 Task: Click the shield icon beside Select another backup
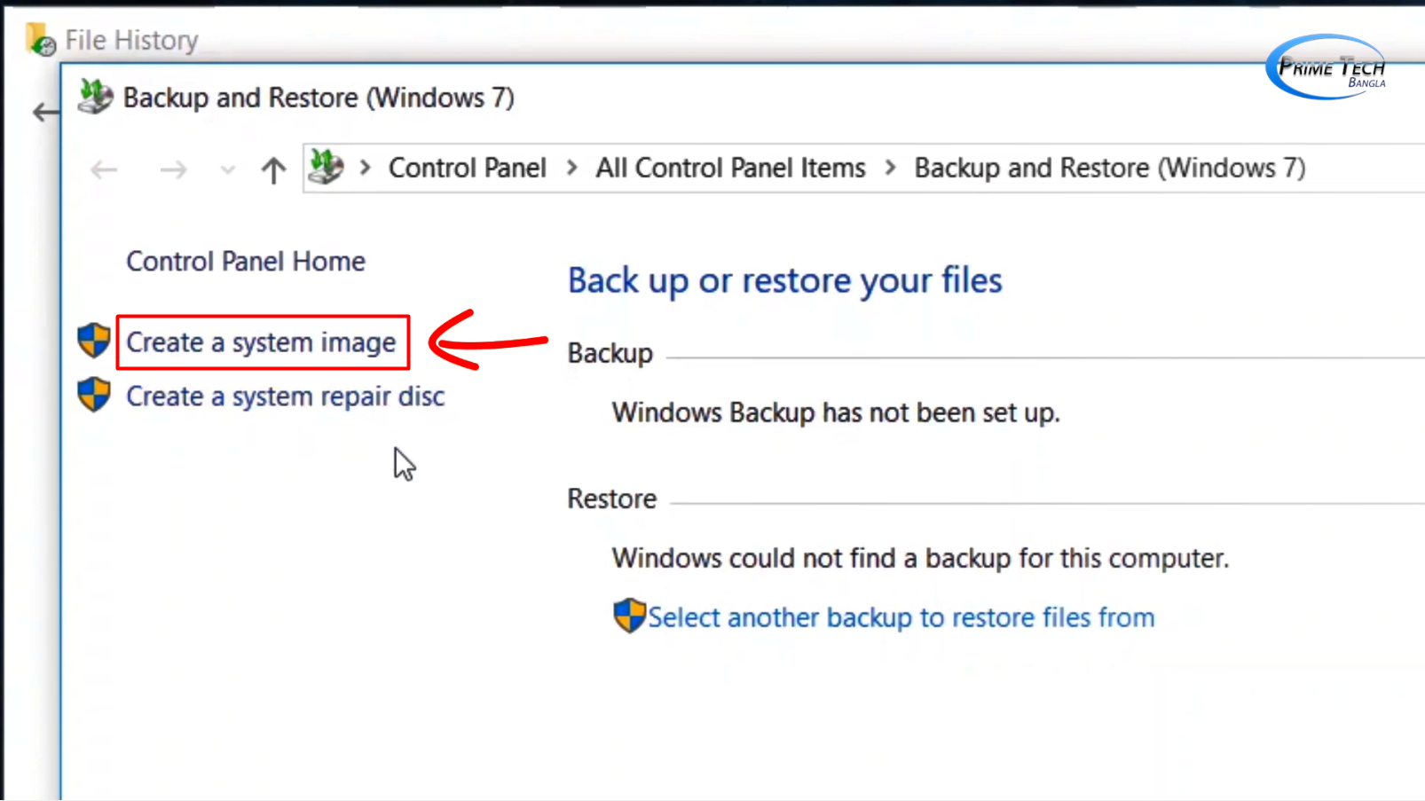point(629,616)
